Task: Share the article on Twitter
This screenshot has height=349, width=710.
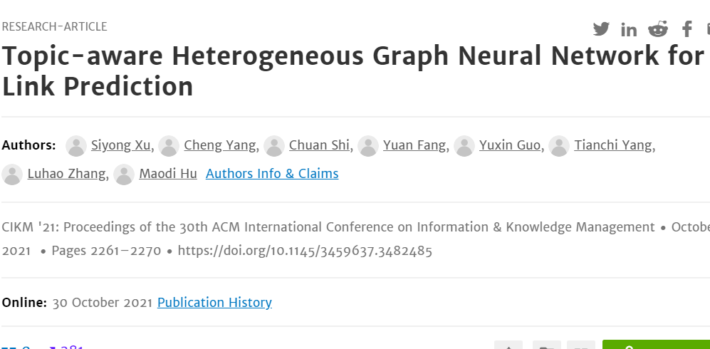Action: [x=601, y=29]
